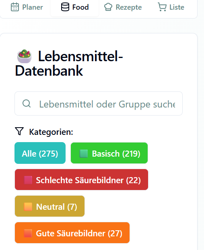
Task: Filter foods by Basisch (219)
Action: click(x=109, y=153)
